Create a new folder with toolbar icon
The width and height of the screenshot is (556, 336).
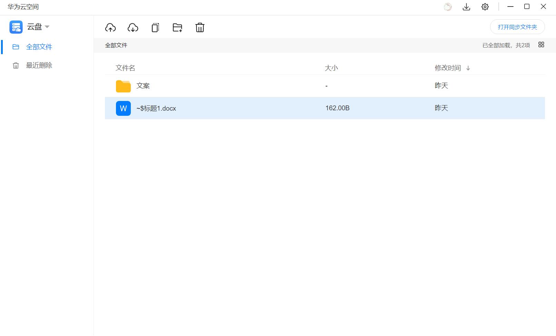pos(177,28)
